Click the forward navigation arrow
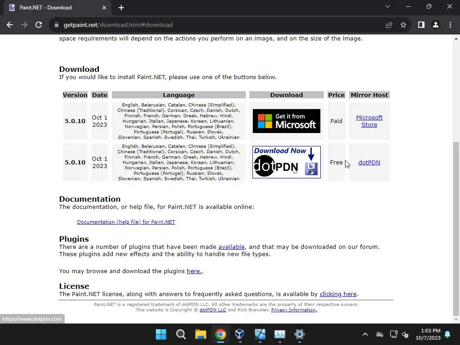The image size is (460, 345). pos(24,25)
